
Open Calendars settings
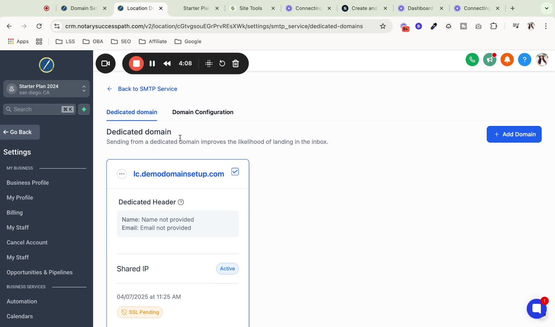(20, 316)
